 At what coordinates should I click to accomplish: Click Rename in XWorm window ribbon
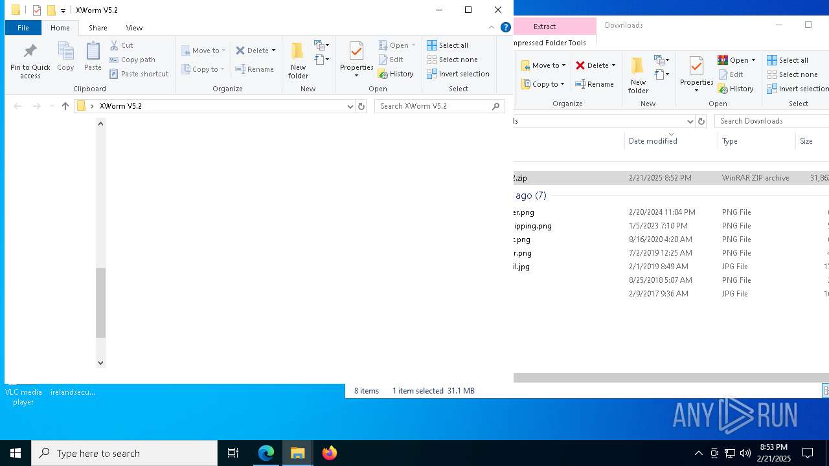pos(255,69)
